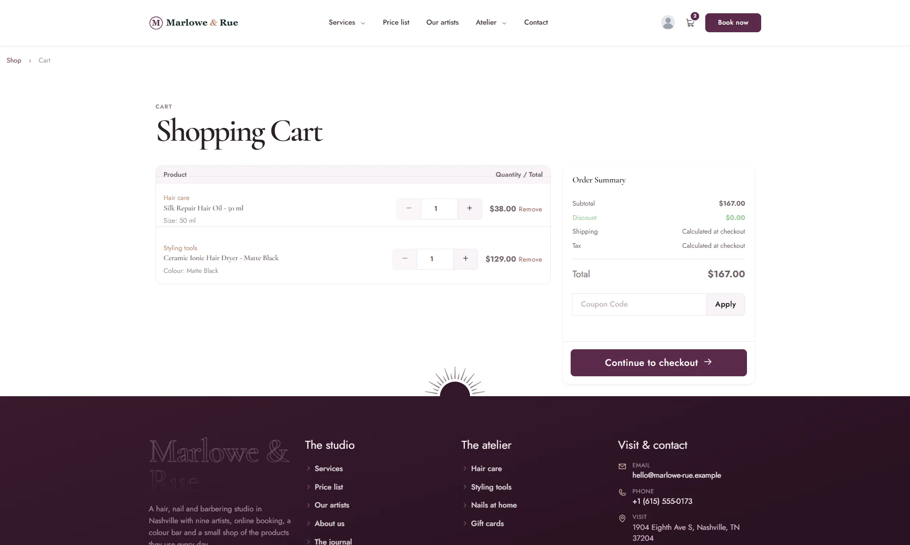Click the Size: 50 ml text
The image size is (910, 545).
(179, 220)
